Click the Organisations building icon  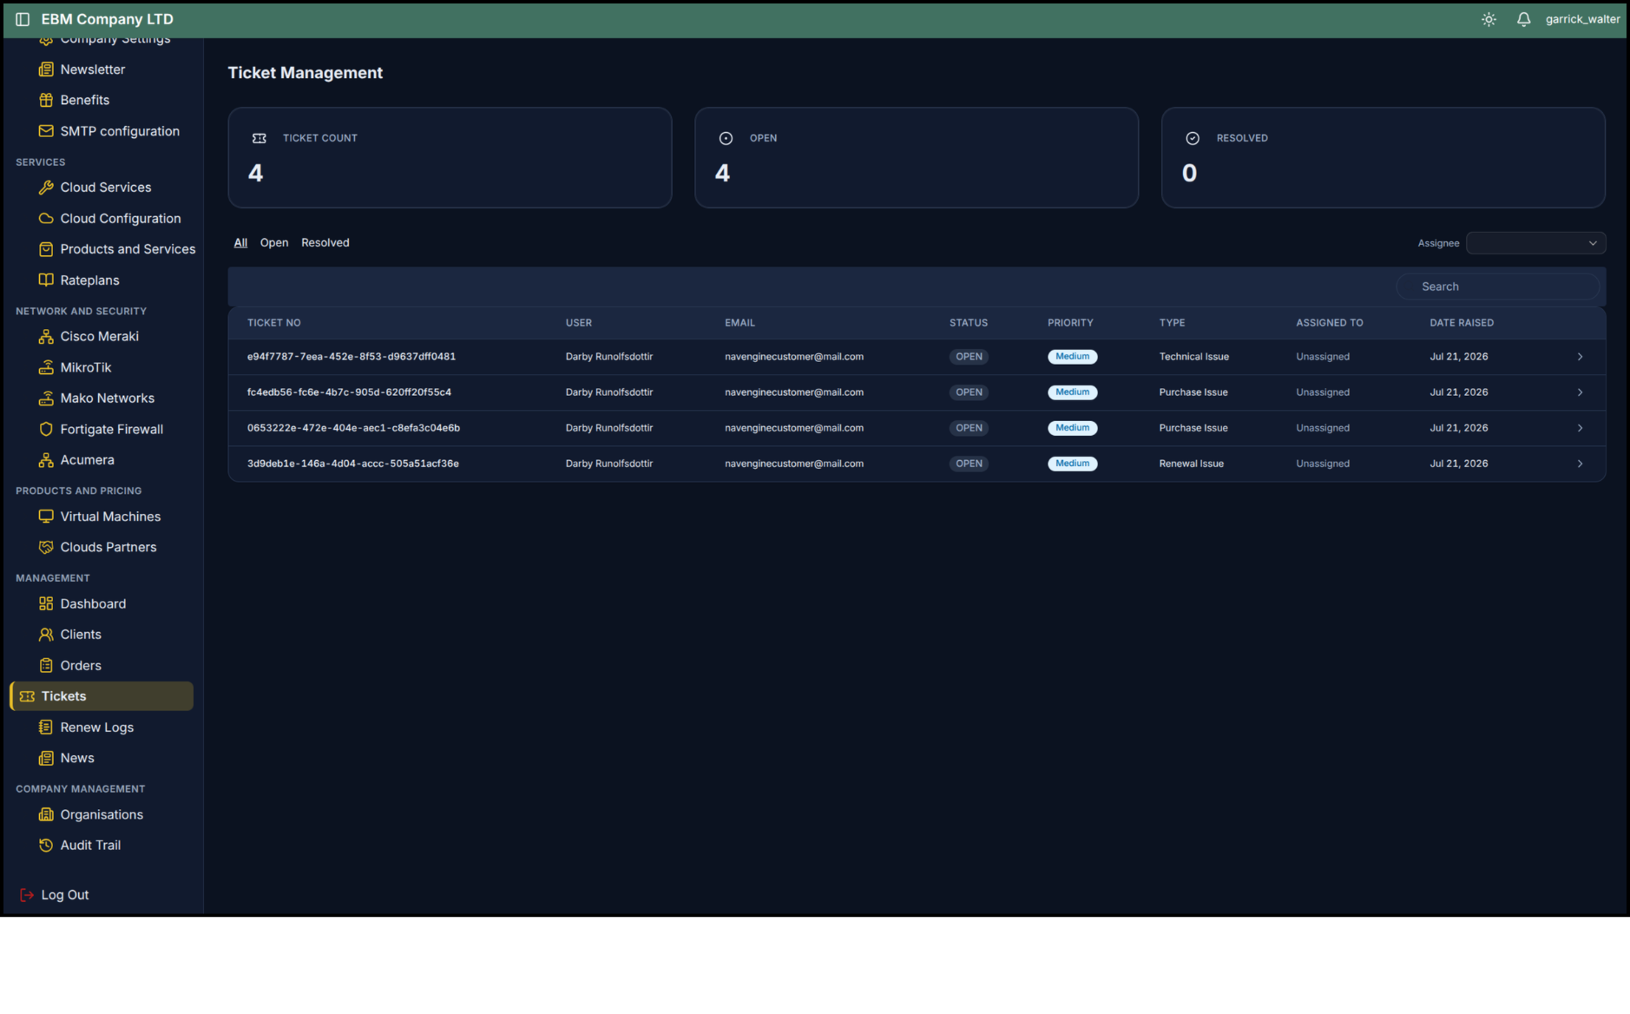(x=46, y=815)
